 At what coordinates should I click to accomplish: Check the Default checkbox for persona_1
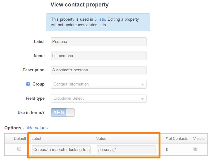(19, 149)
